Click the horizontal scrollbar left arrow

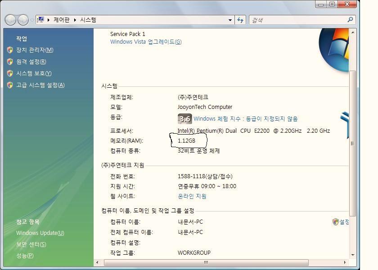pyautogui.click(x=97, y=262)
